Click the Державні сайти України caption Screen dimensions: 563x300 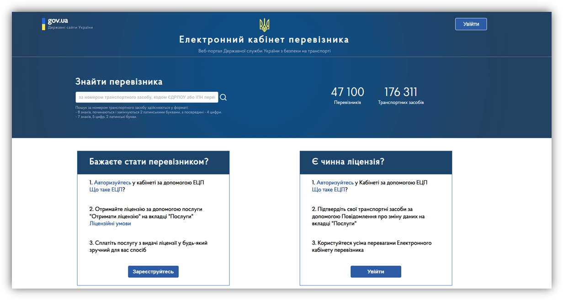[x=70, y=28]
